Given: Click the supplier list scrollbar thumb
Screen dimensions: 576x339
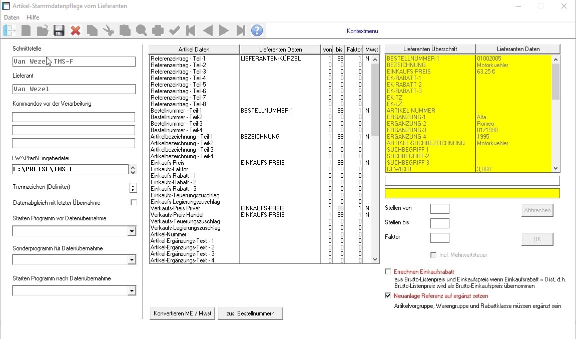Looking at the screenshot, I should 556,81.
